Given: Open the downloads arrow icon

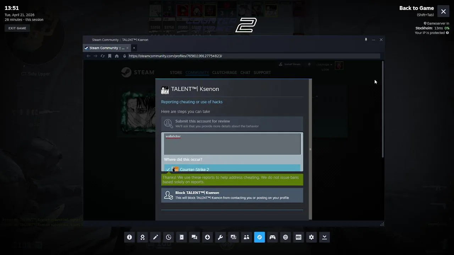Looking at the screenshot, I should coord(207,237).
